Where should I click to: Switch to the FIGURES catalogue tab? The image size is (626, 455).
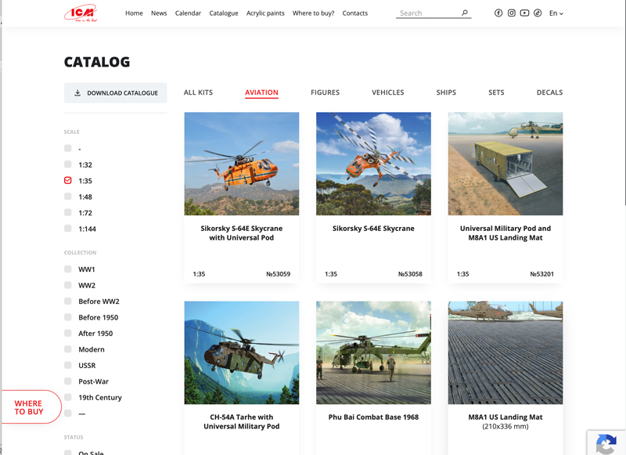click(326, 92)
